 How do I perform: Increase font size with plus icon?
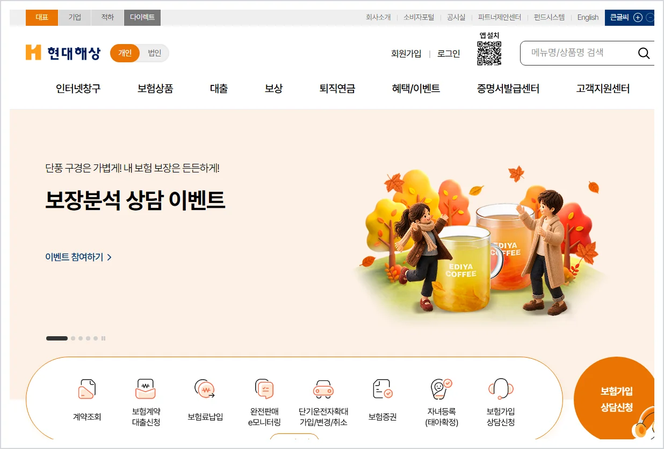pyautogui.click(x=638, y=17)
